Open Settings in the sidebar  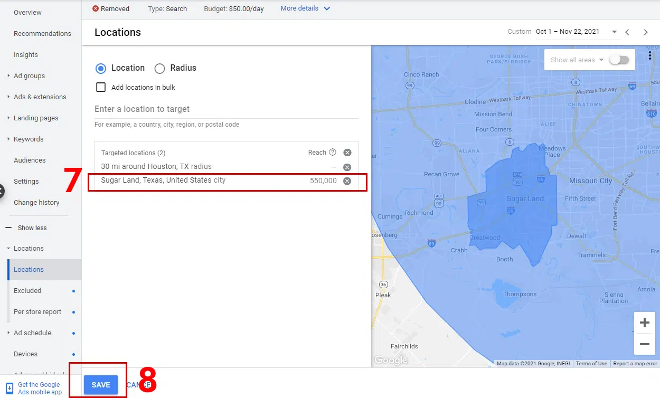26,181
